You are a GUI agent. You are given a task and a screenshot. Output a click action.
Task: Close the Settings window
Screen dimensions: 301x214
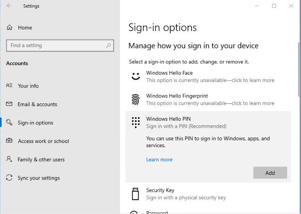291,6
